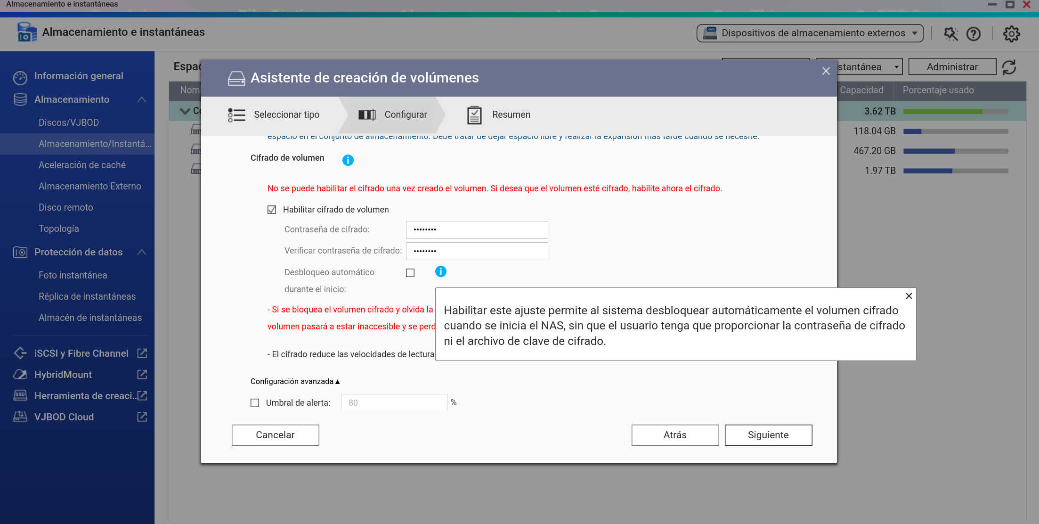Click the refresh icon next to Administrar

pyautogui.click(x=1009, y=67)
